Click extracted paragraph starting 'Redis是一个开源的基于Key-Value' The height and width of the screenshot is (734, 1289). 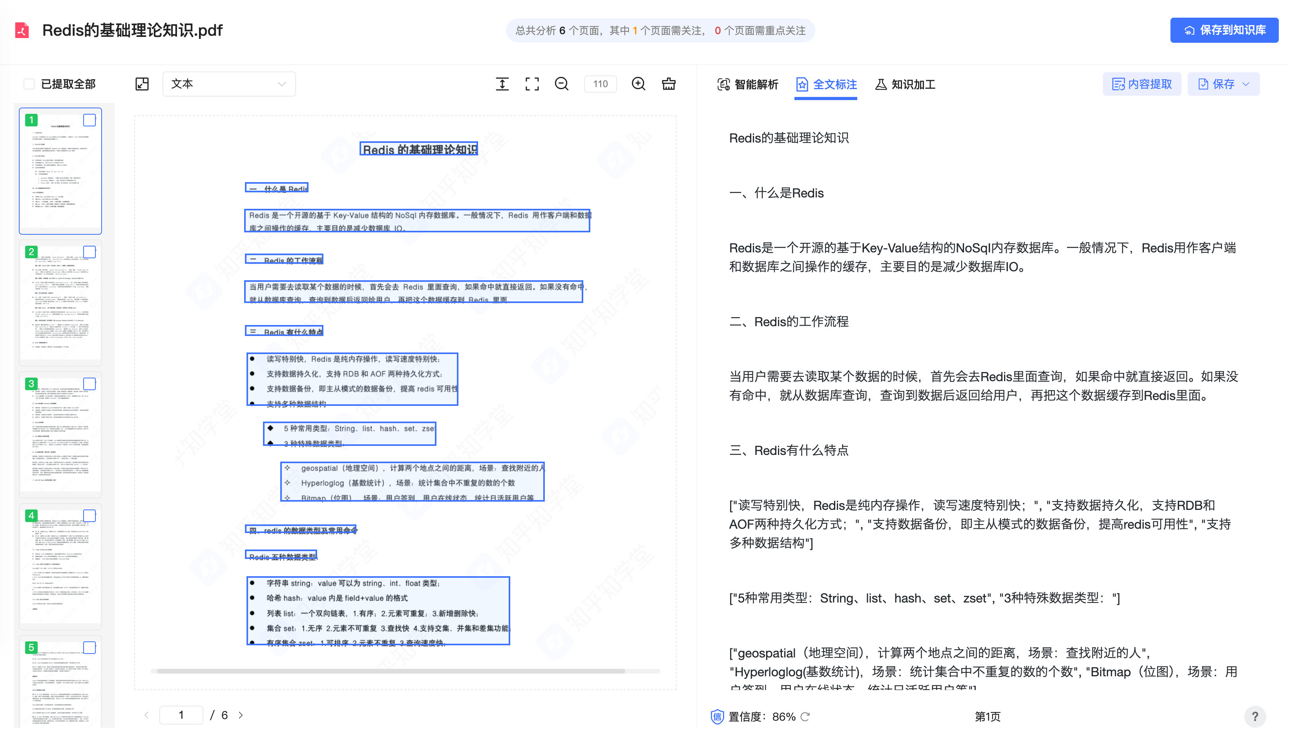(982, 257)
